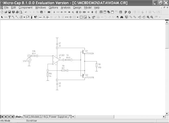Open an existing circuit file
169x123 pixels.
pos(6,12)
